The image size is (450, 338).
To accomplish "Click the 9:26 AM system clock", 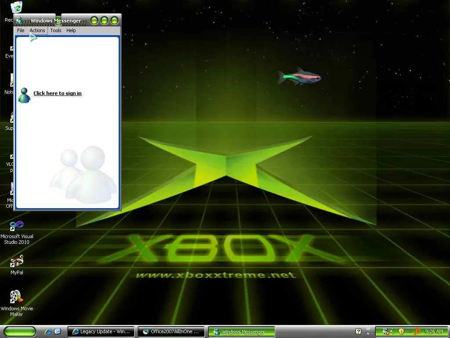I will point(434,331).
